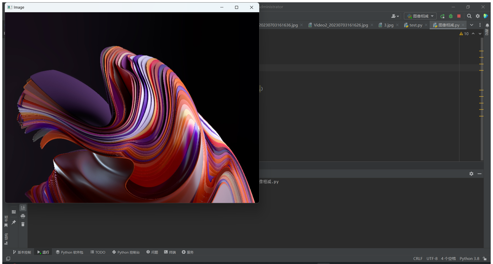Image resolution: width=493 pixels, height=264 pixels.
Task: Switch to the Video2_20230703161626.jpg tab
Action: click(x=341, y=25)
